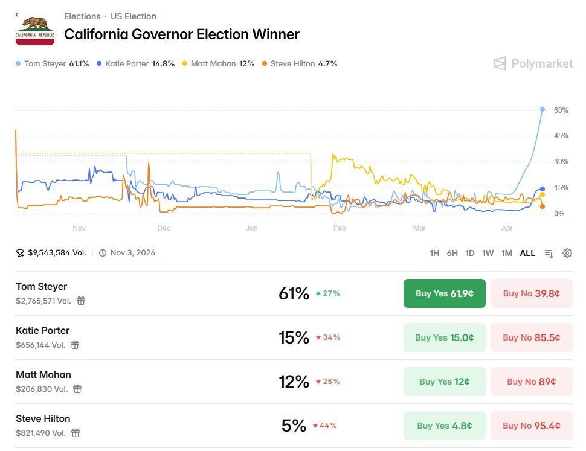Select the 1W time range
Viewport: 586px width, 451px height.
[488, 253]
